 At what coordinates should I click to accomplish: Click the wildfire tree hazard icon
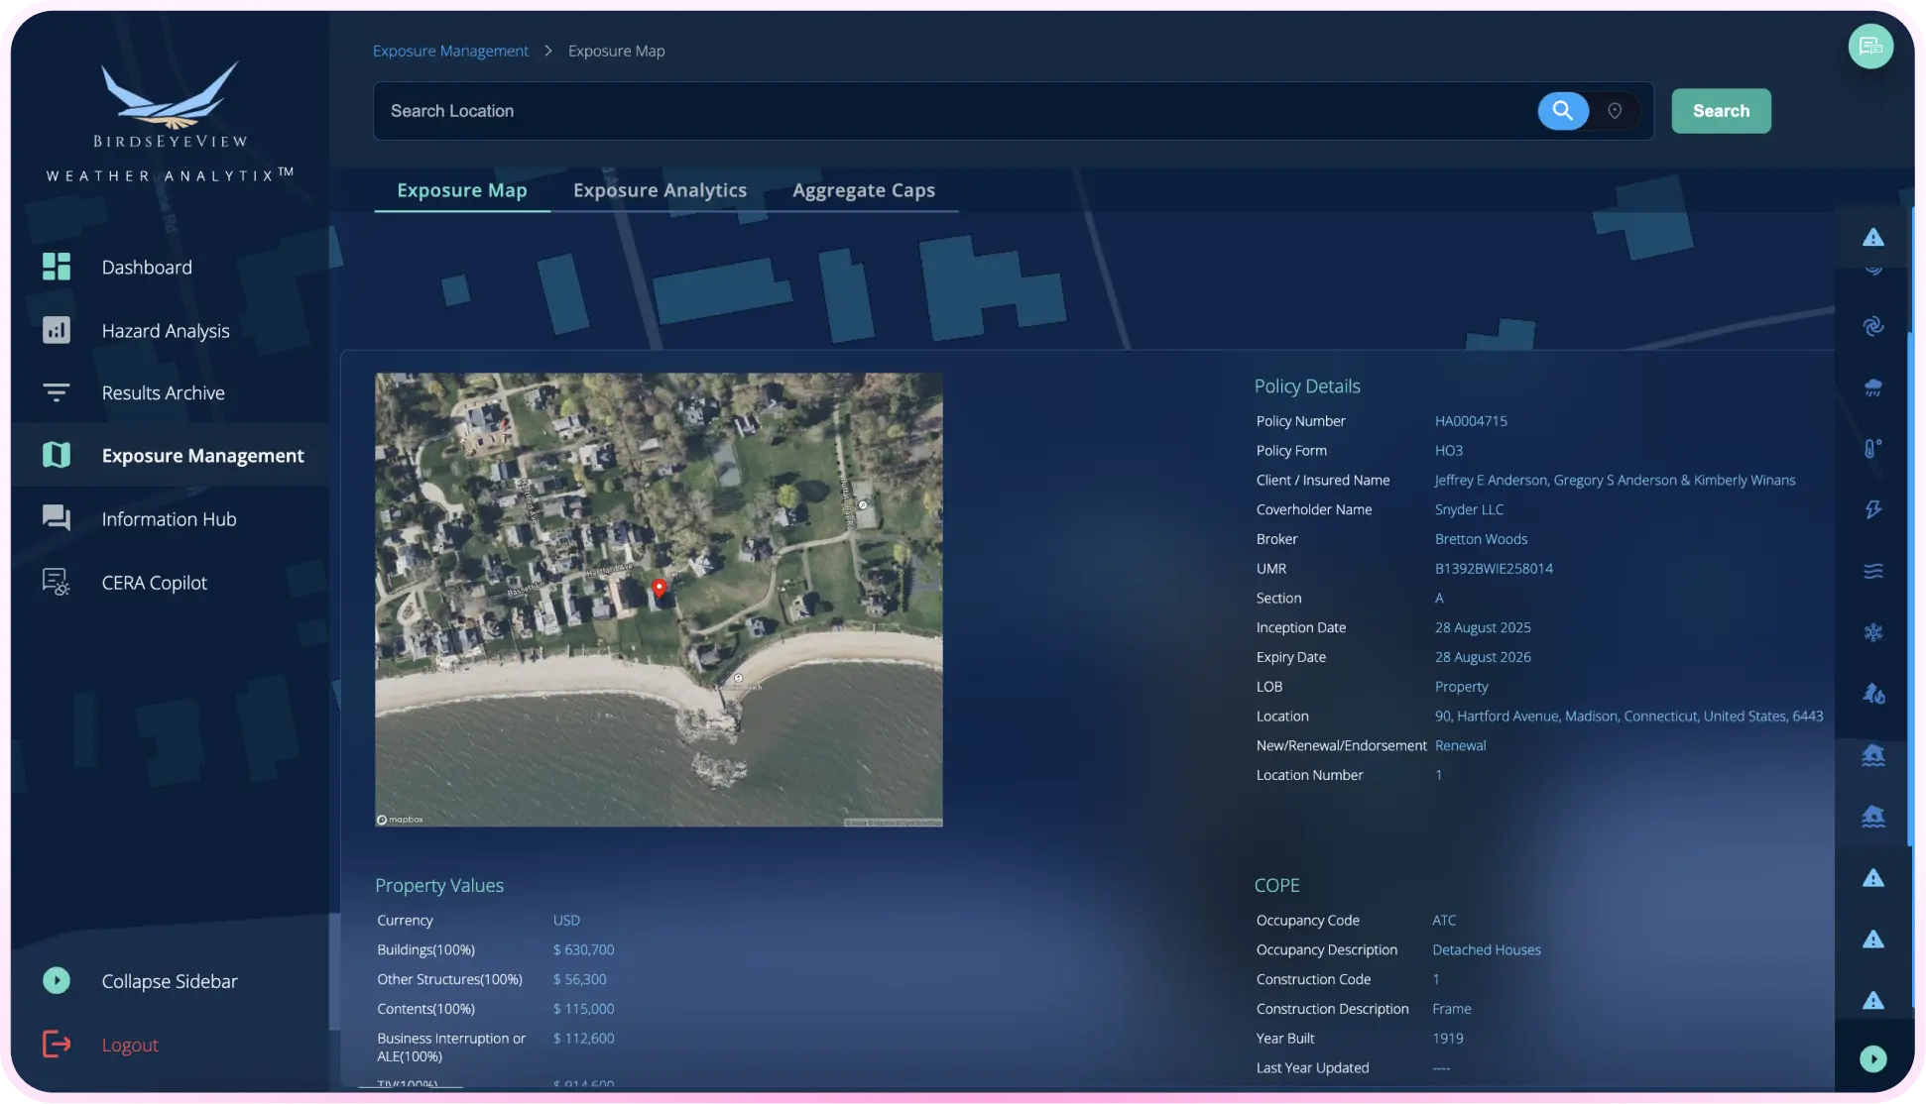[1872, 694]
